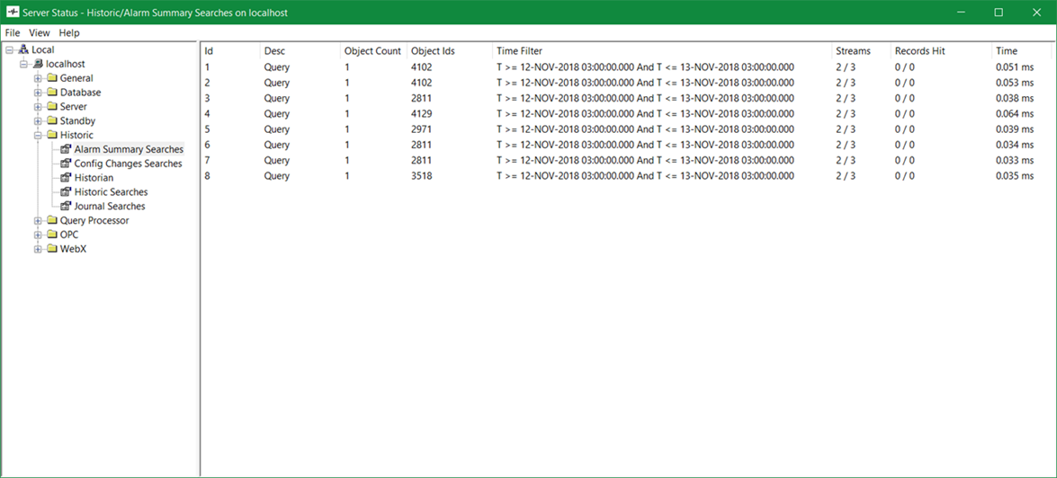1057x478 pixels.
Task: Sort by the Object Ids column header
Action: pyautogui.click(x=433, y=51)
